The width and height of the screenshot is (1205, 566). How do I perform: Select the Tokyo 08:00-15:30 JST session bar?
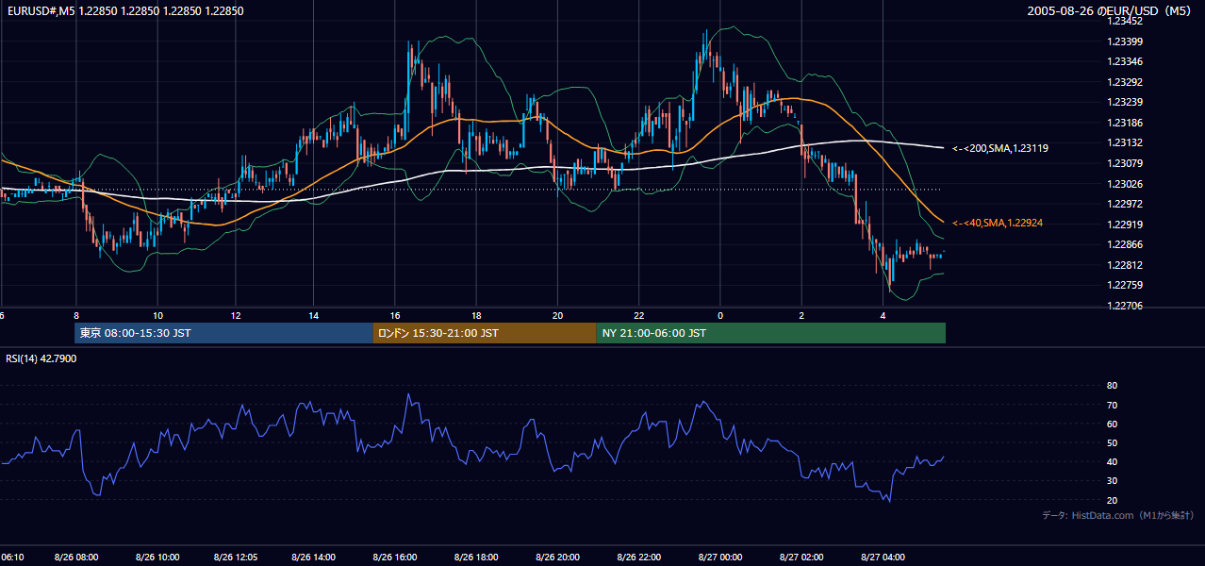224,333
